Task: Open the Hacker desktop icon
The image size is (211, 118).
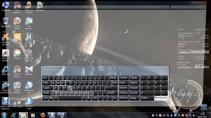Action: (x=29, y=38)
